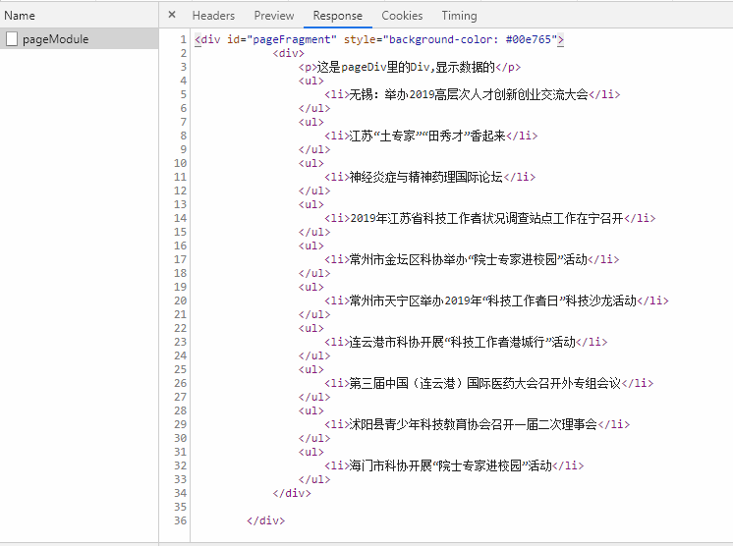Viewport: 733px width, 546px height.
Task: Select the Response tab
Action: (338, 16)
